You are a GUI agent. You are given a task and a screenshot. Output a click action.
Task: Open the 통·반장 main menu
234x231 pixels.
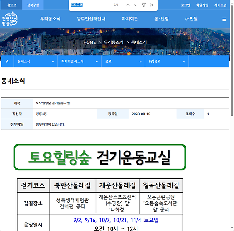(x=161, y=19)
